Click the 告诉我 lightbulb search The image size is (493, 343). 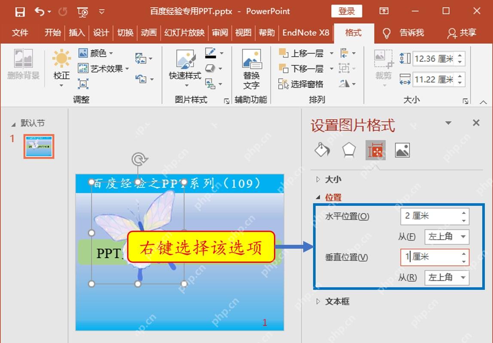[x=404, y=33]
